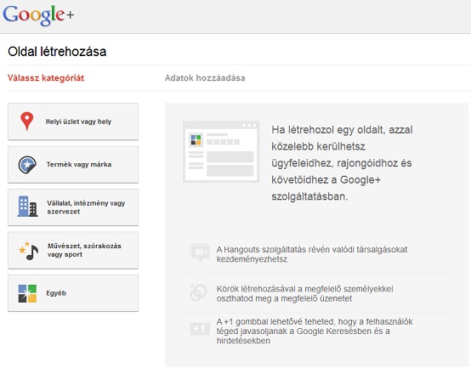Screen dimensions: 471x368
Task: Click the music note with stars icon
Action: pos(29,251)
